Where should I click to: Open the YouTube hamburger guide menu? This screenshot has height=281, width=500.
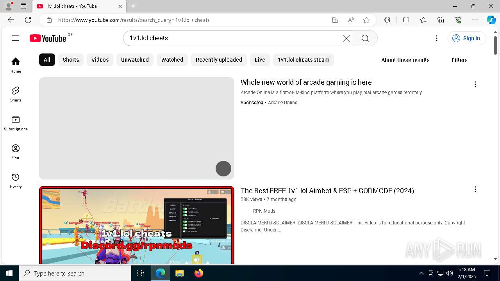point(16,38)
